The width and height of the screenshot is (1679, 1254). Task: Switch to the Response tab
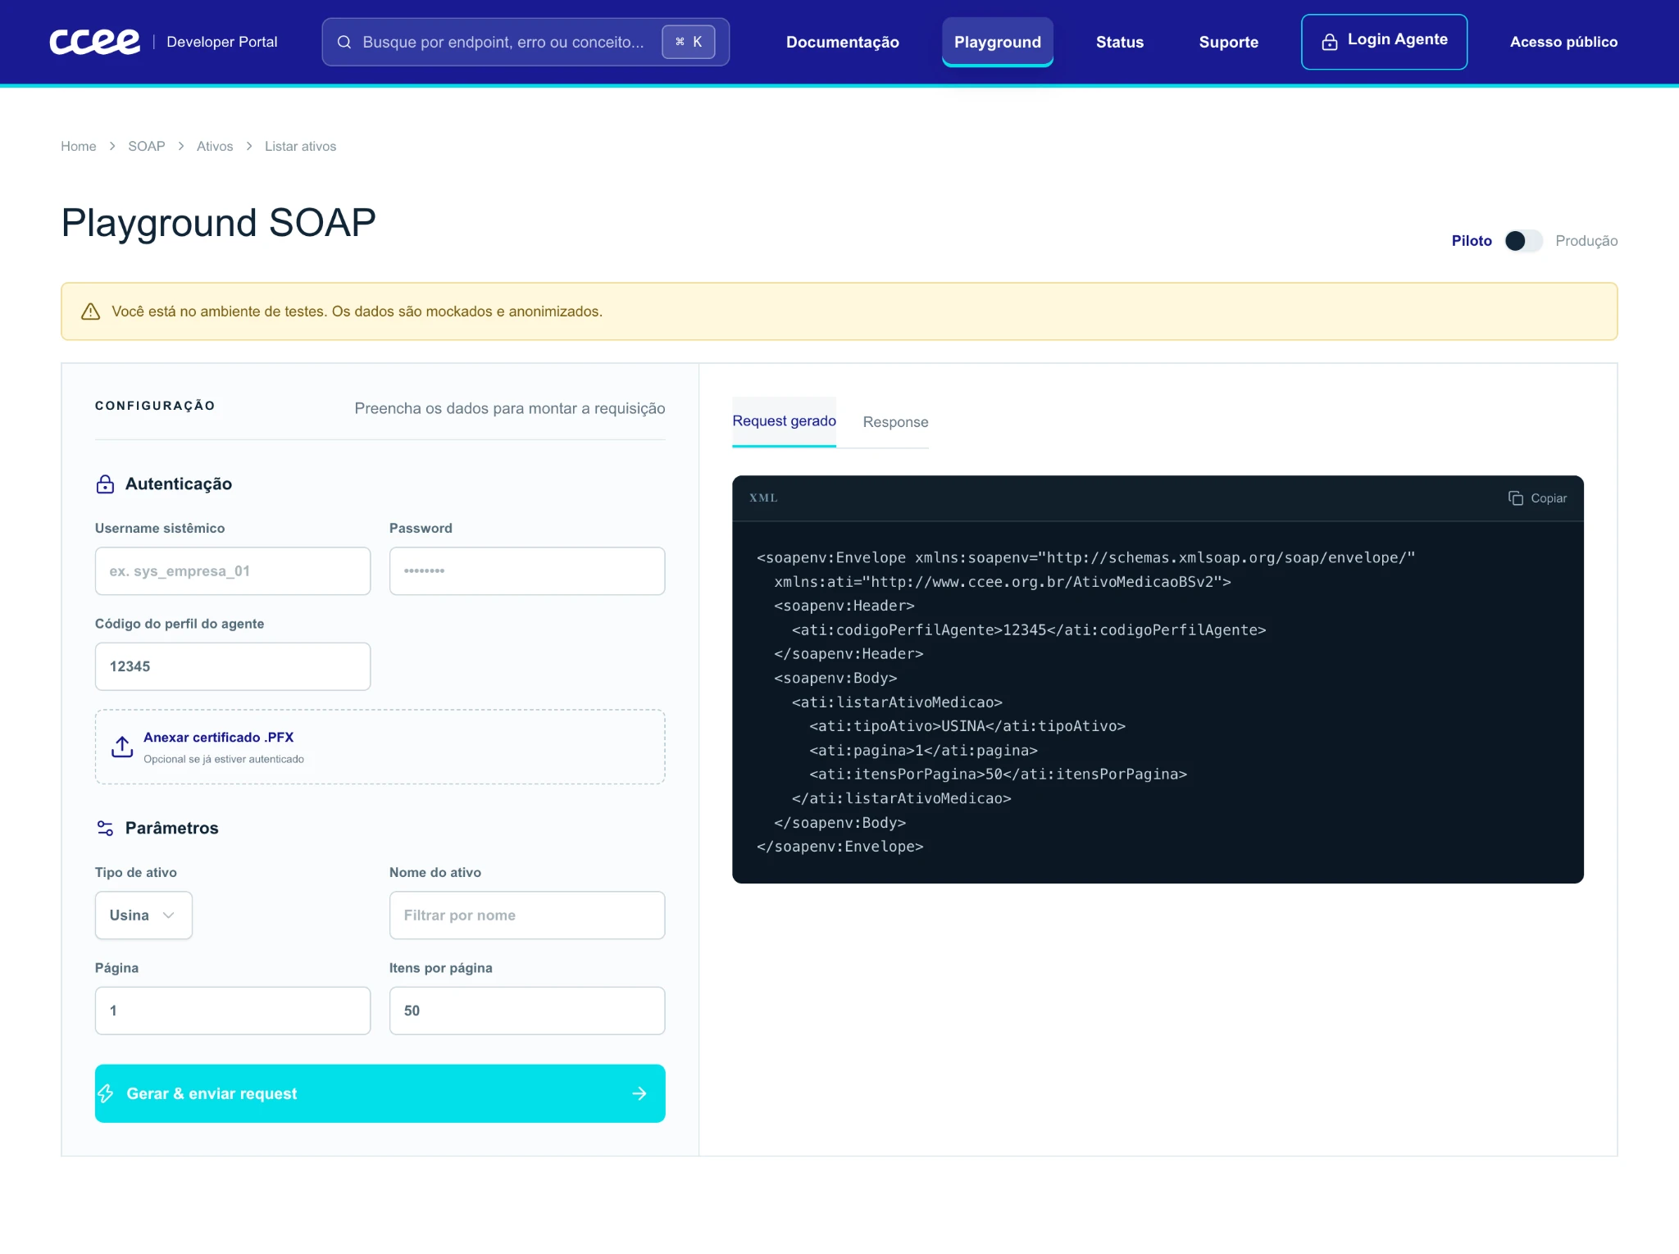[x=895, y=422]
